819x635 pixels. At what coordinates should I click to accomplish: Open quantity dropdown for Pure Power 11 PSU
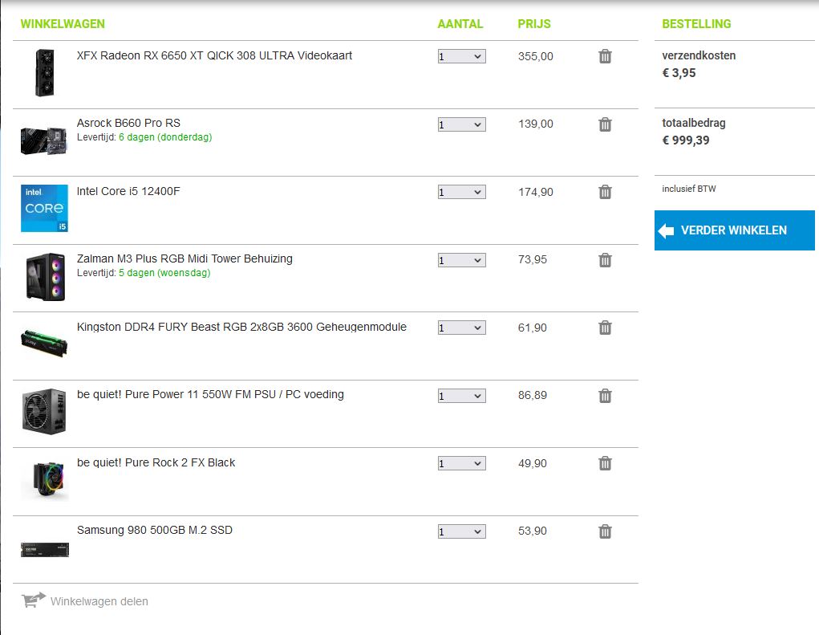pyautogui.click(x=462, y=396)
